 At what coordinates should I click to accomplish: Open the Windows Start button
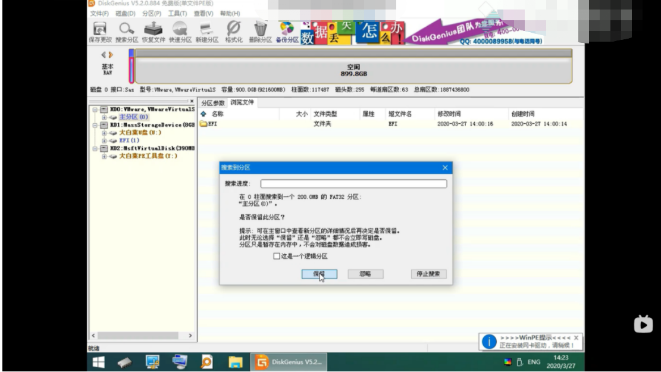pyautogui.click(x=99, y=362)
